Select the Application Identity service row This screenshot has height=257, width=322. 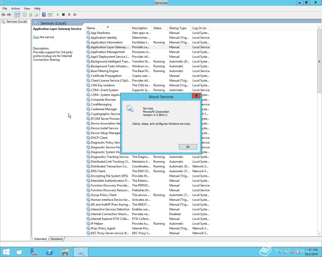(148, 38)
